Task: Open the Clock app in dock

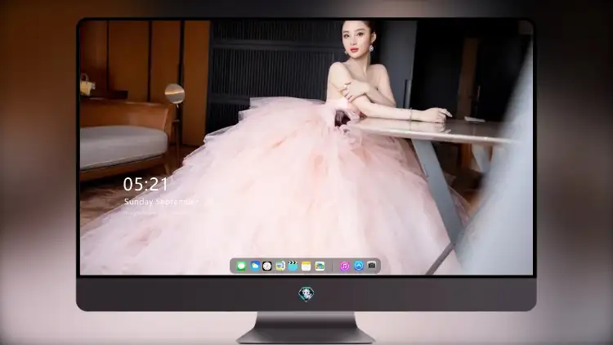Action: pyautogui.click(x=267, y=267)
